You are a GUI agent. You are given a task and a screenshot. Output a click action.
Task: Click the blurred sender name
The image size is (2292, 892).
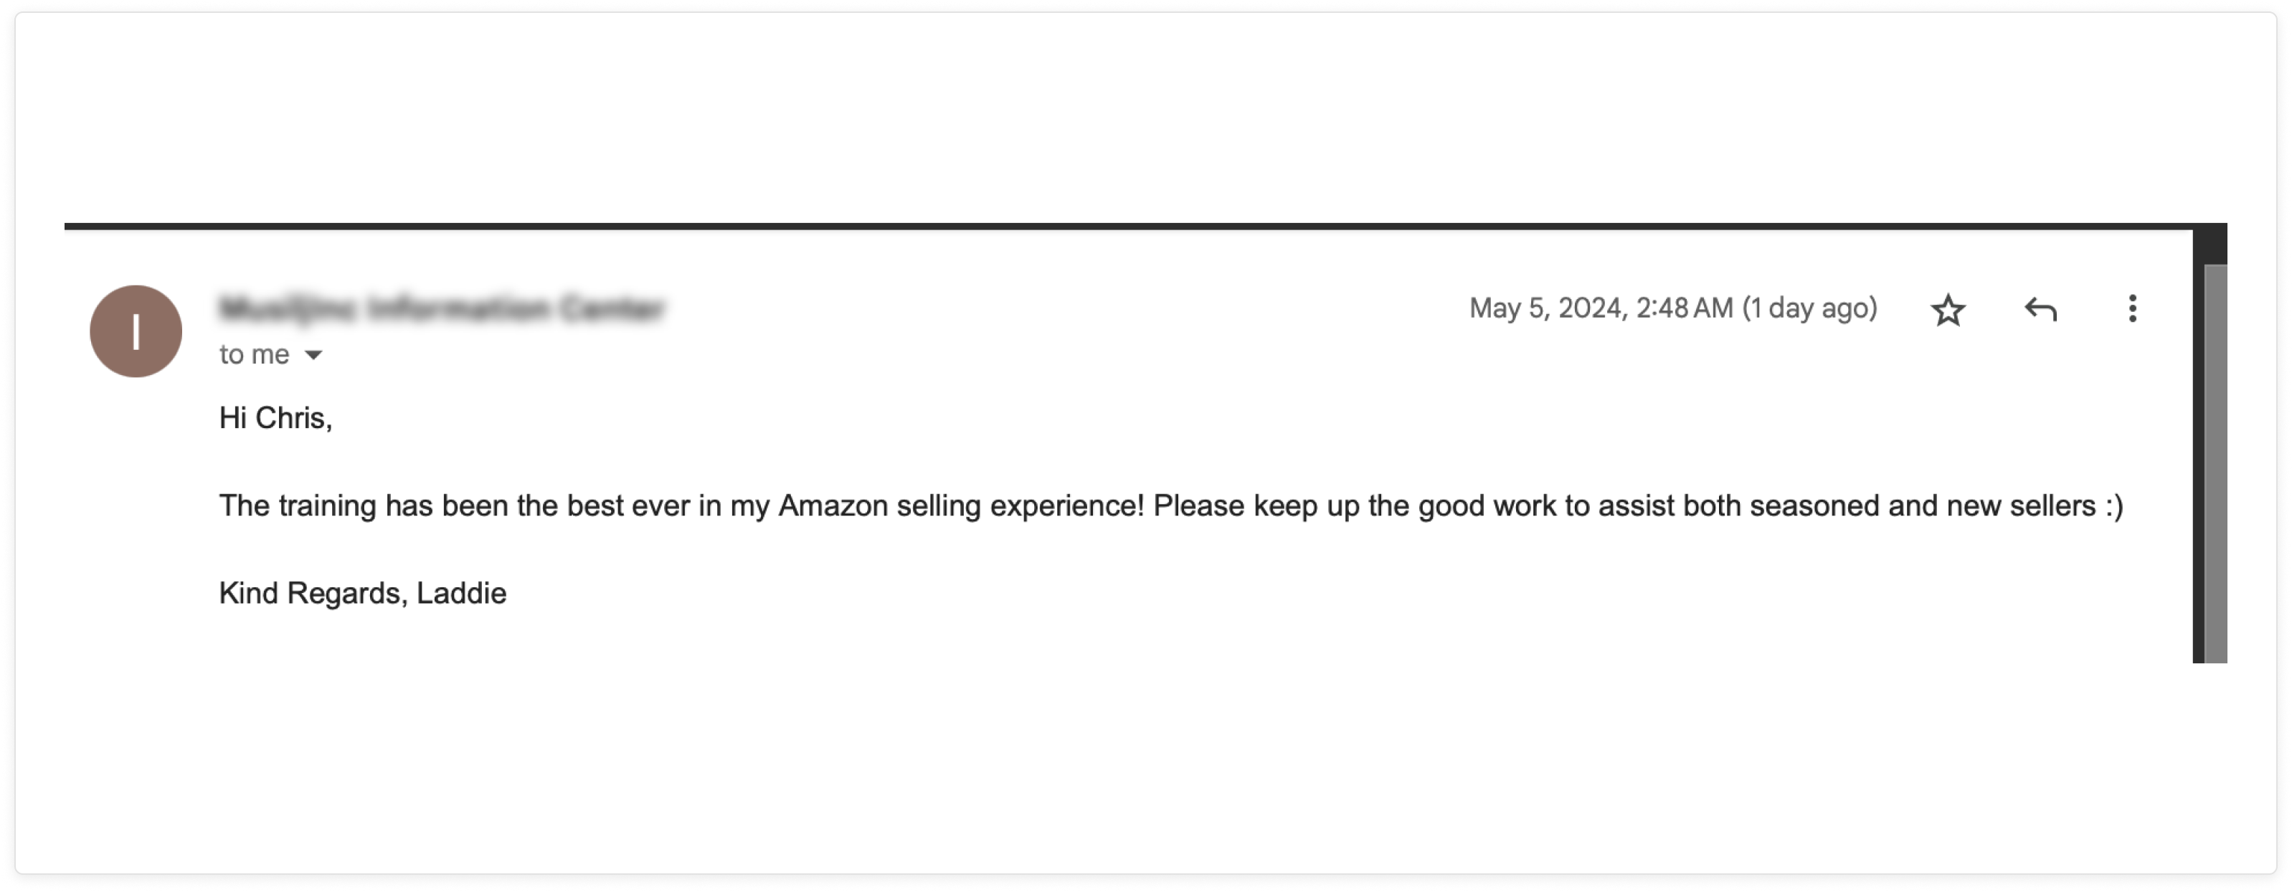(442, 308)
